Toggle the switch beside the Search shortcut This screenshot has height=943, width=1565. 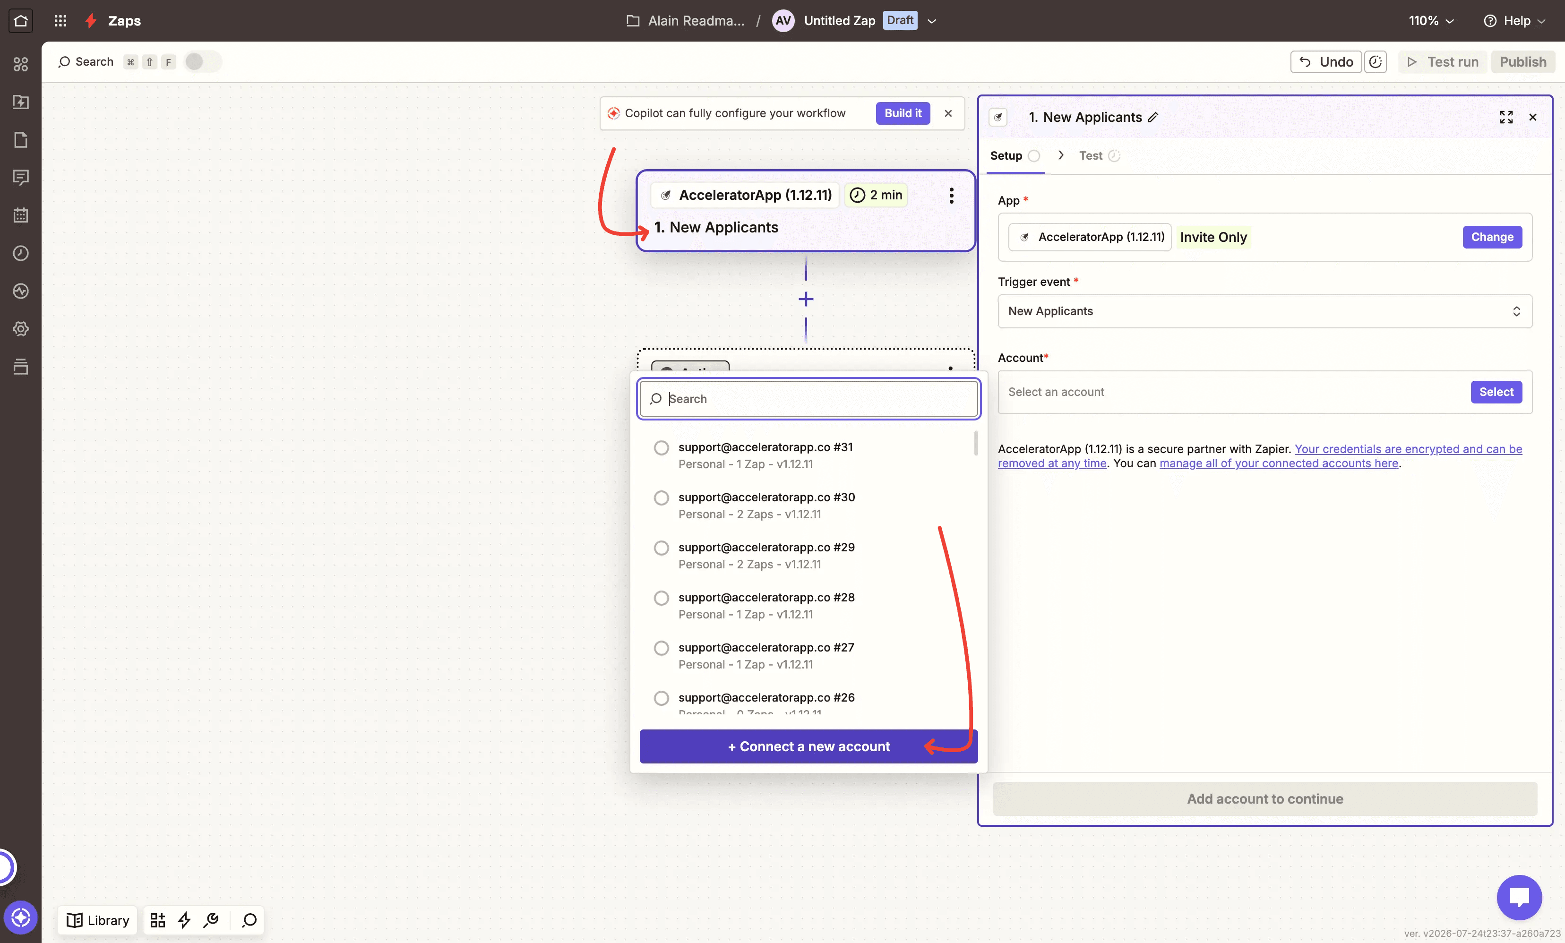(x=203, y=61)
